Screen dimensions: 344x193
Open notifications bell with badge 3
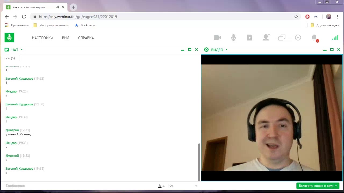[x=314, y=38]
